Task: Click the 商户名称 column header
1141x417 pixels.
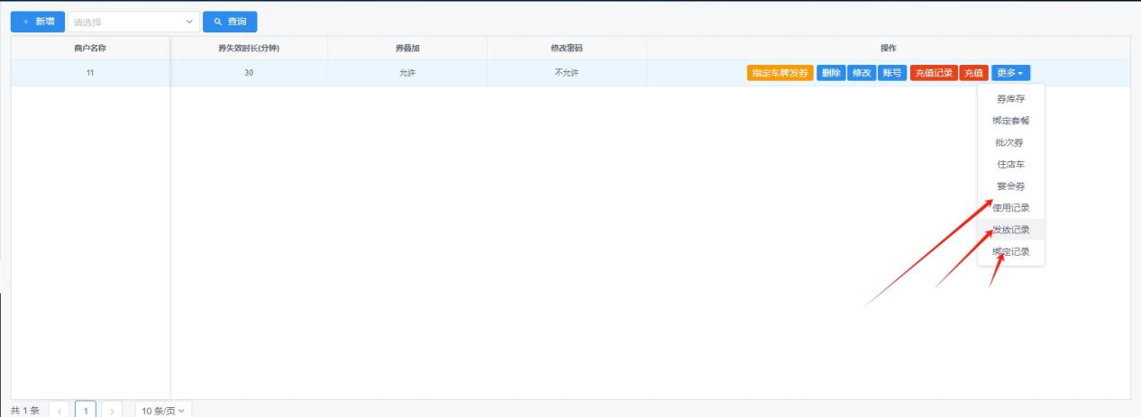Action: tap(90, 48)
